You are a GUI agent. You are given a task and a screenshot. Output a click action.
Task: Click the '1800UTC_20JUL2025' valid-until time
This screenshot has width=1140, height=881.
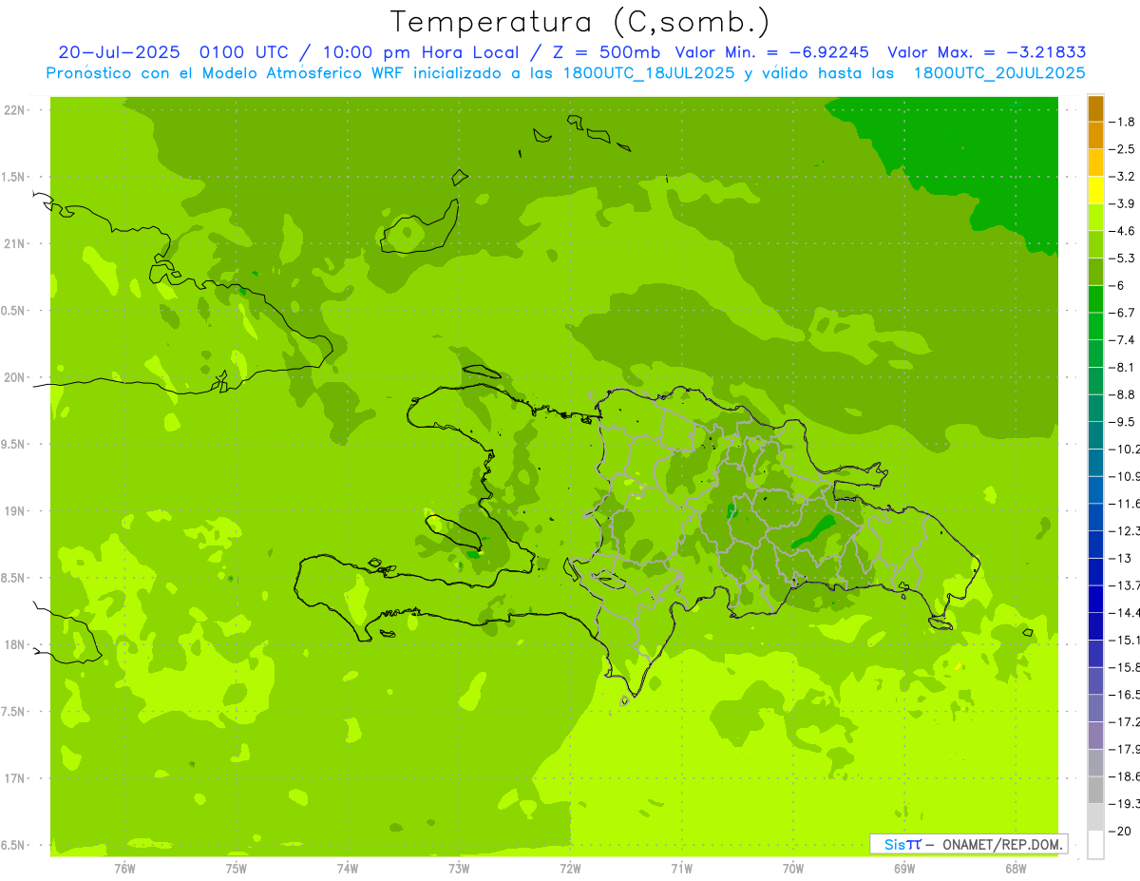tap(999, 72)
